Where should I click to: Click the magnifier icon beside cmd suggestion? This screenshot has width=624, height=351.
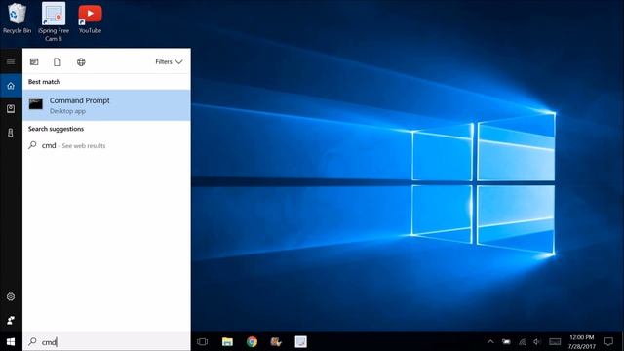[x=32, y=145]
